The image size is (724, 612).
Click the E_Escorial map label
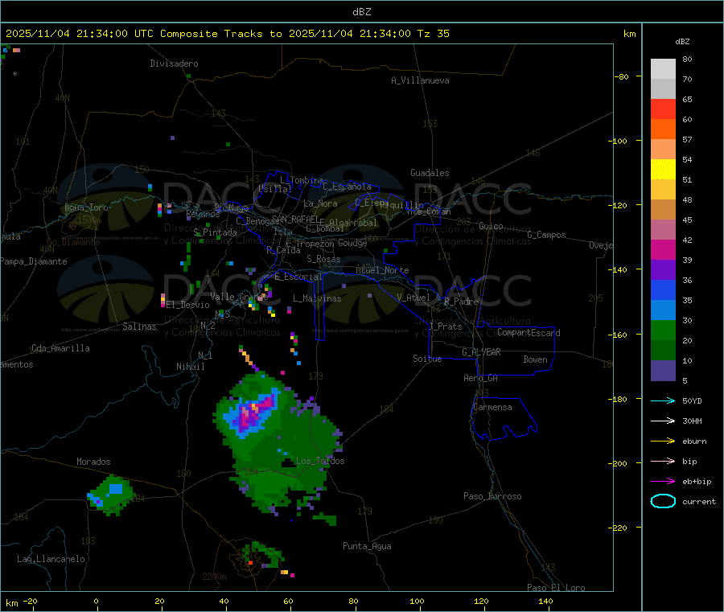coord(298,277)
